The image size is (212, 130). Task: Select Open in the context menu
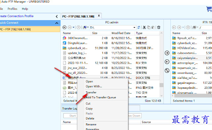coord(89,81)
